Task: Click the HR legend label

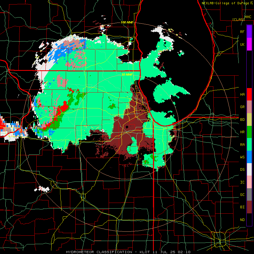Action: 242,132
